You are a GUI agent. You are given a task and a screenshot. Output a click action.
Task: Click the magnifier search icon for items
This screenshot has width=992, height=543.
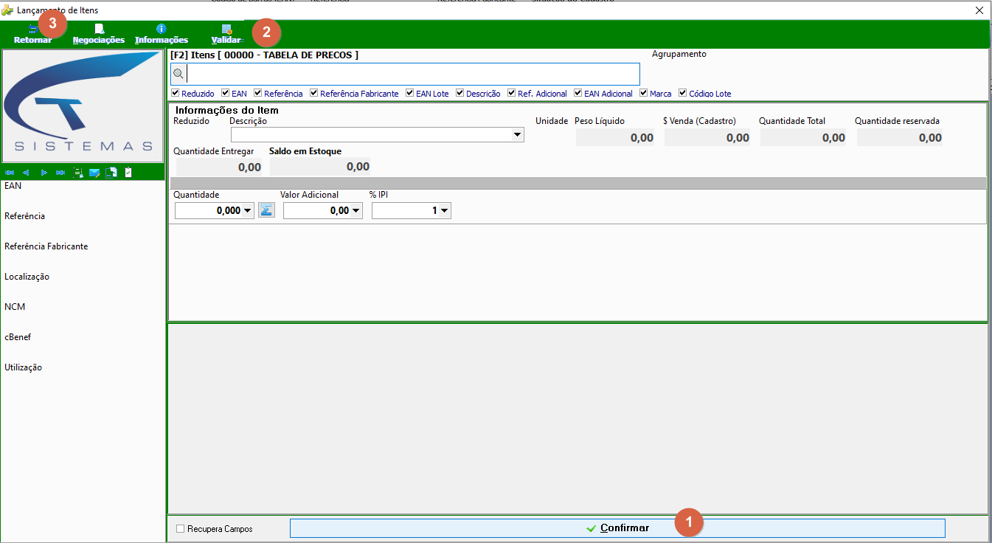[178, 74]
